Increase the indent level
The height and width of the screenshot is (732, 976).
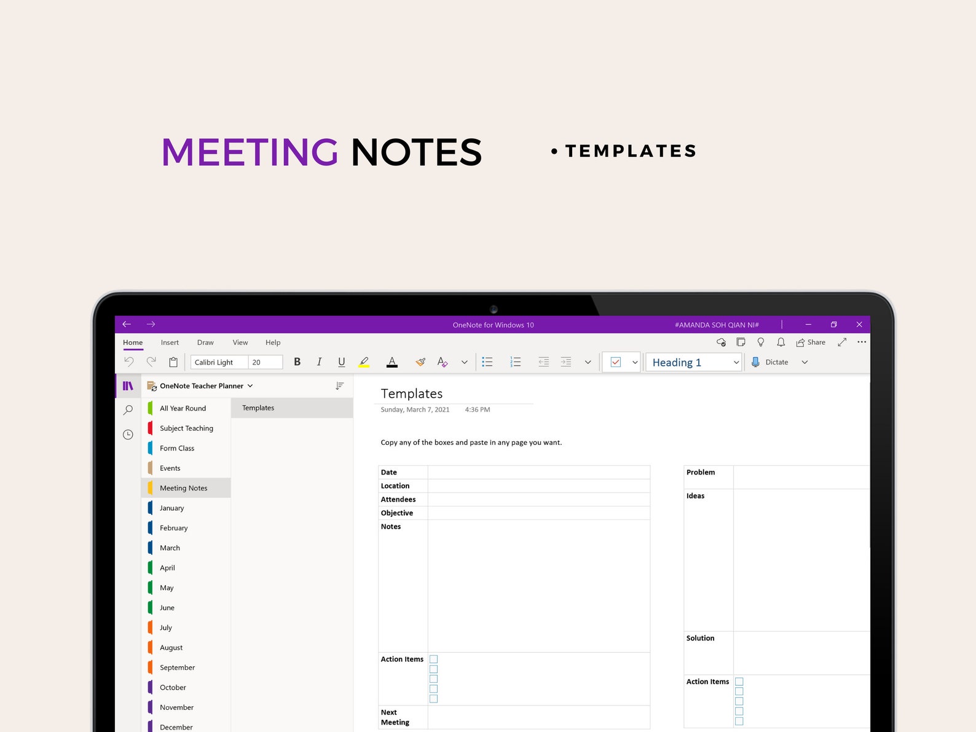pos(565,362)
